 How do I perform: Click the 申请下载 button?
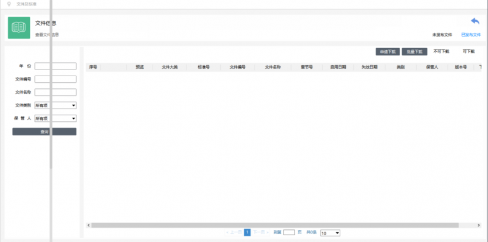(x=387, y=52)
